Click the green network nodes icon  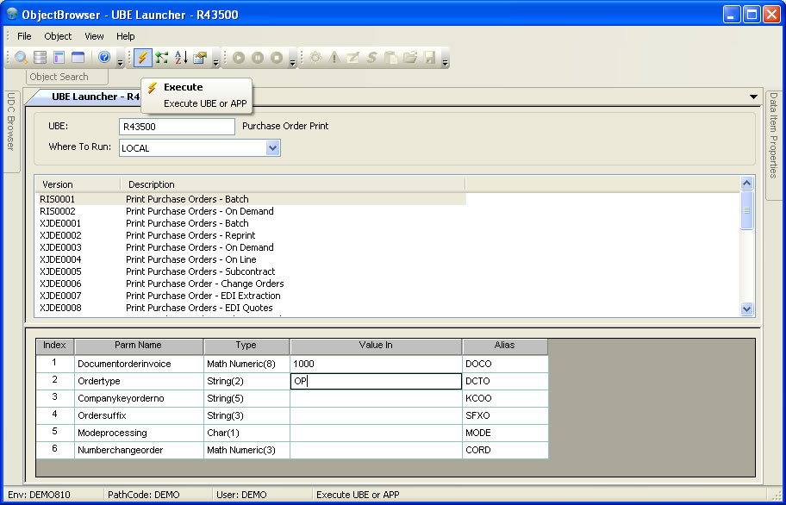[162, 58]
